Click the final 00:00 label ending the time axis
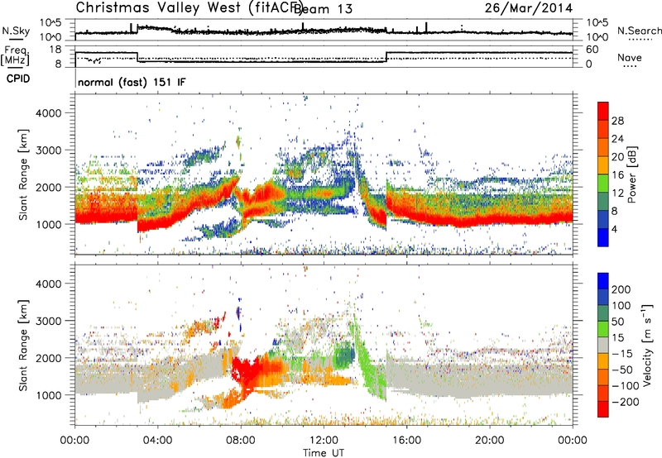This screenshot has width=662, height=458. tap(572, 441)
